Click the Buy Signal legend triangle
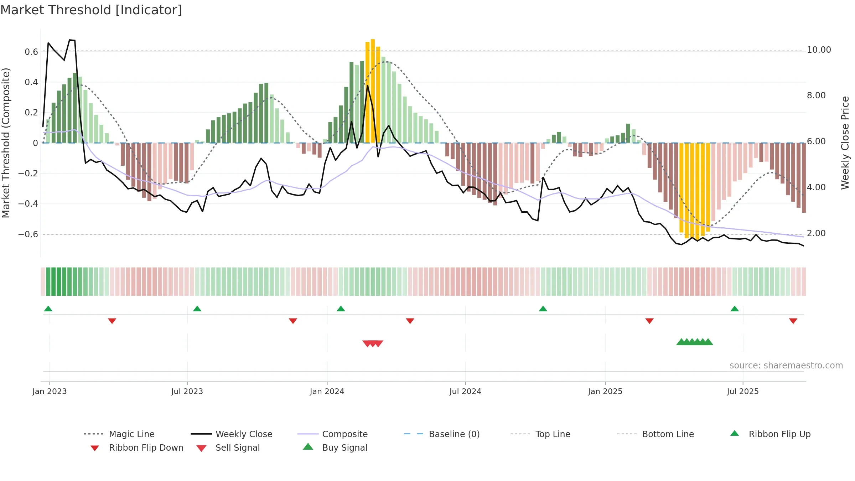855x481 pixels. point(308,446)
